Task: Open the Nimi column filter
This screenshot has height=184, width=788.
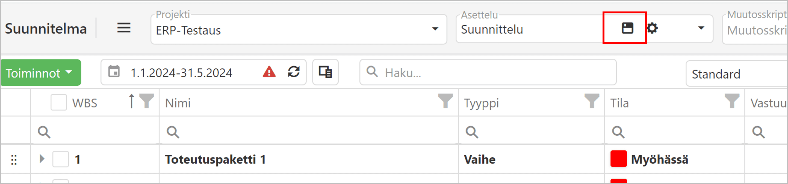Action: 445,101
